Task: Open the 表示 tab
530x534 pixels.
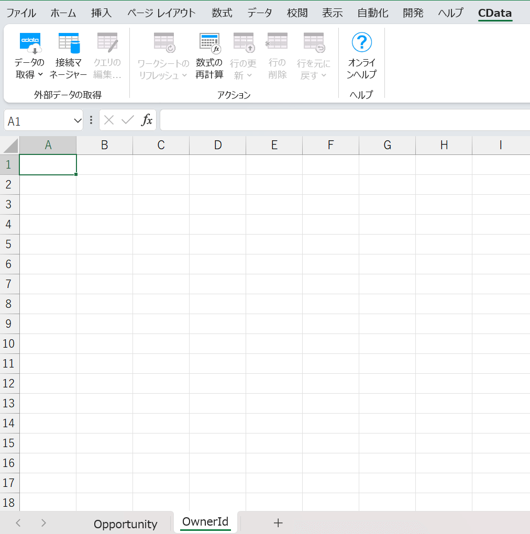Action: pyautogui.click(x=332, y=13)
